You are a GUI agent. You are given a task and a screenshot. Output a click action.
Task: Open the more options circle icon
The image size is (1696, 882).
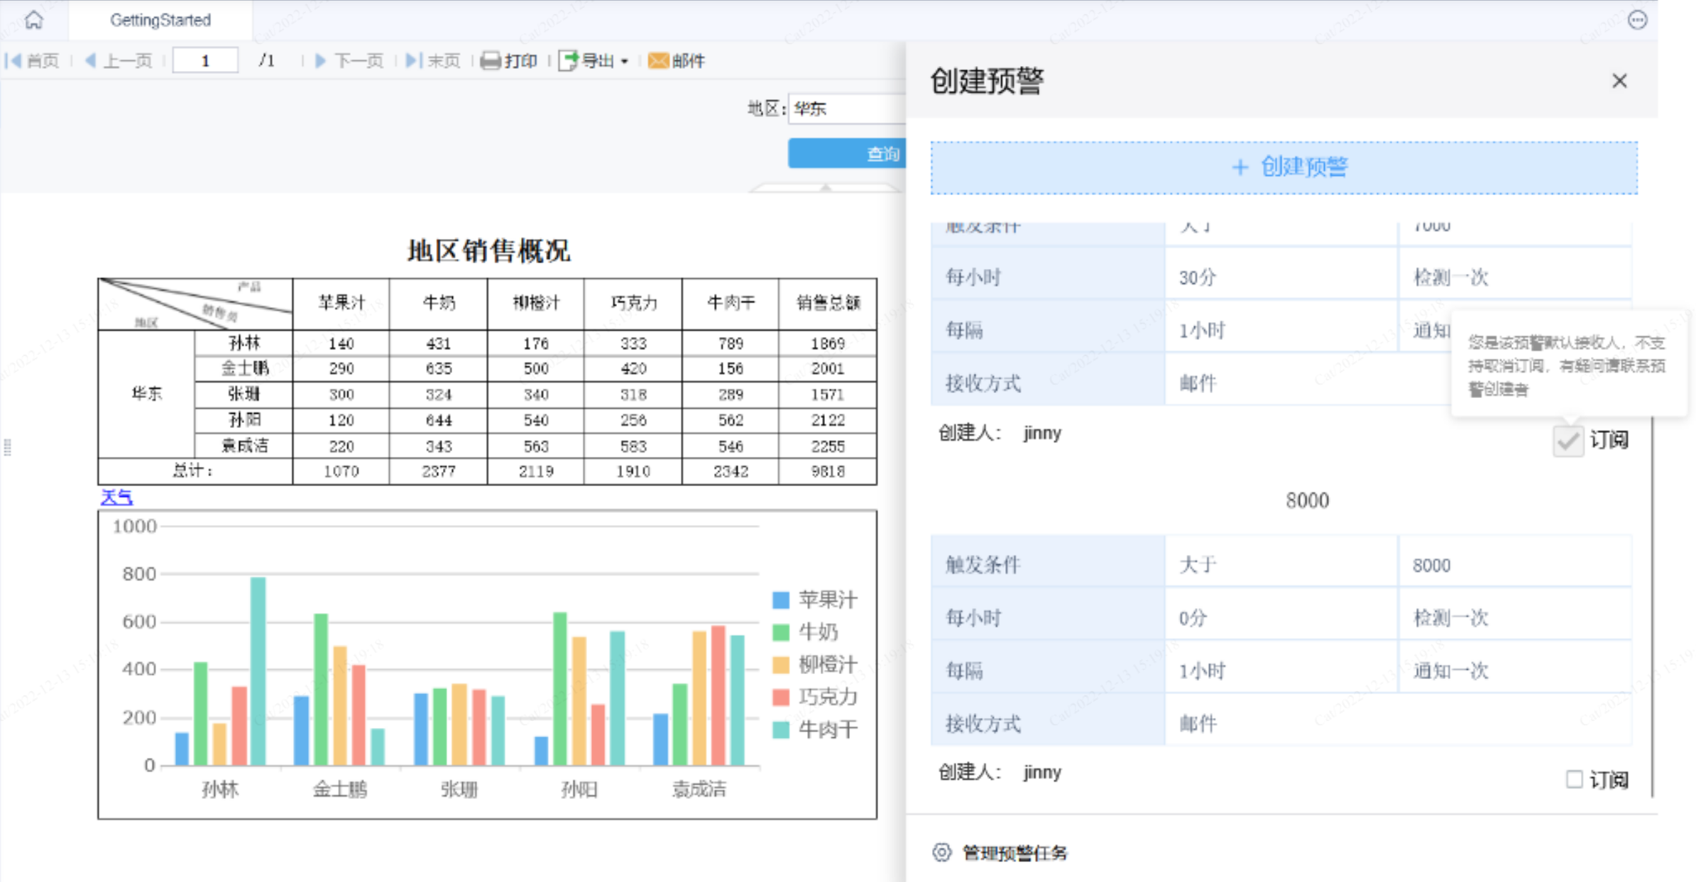[1637, 20]
